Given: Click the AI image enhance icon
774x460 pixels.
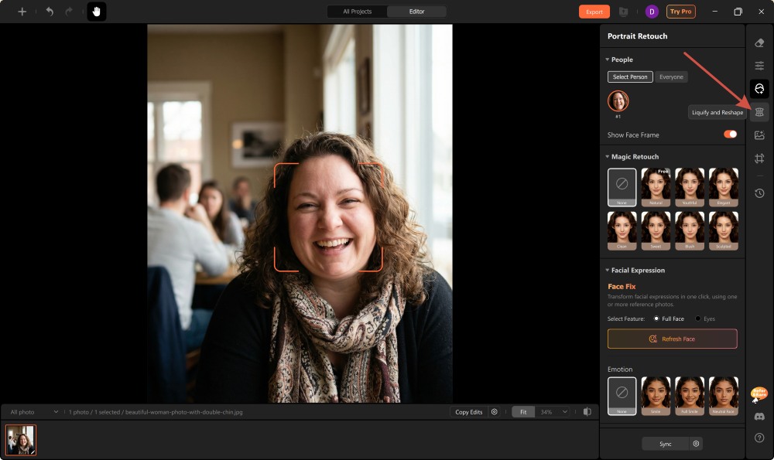Looking at the screenshot, I should point(759,135).
